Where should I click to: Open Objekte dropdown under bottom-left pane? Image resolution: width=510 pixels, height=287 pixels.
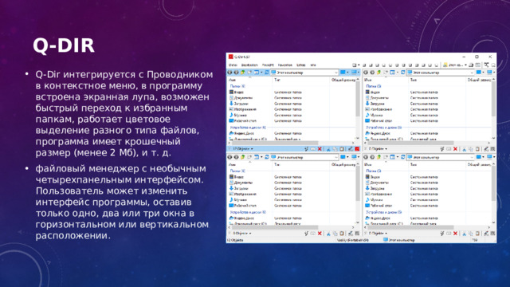[x=242, y=234]
